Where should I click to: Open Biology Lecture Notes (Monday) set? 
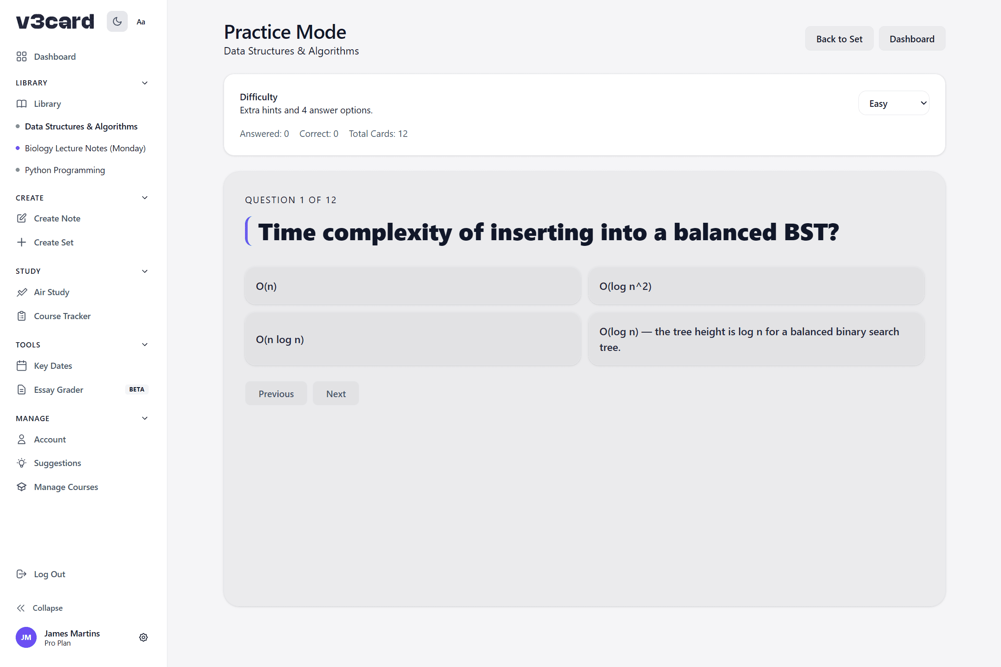85,148
